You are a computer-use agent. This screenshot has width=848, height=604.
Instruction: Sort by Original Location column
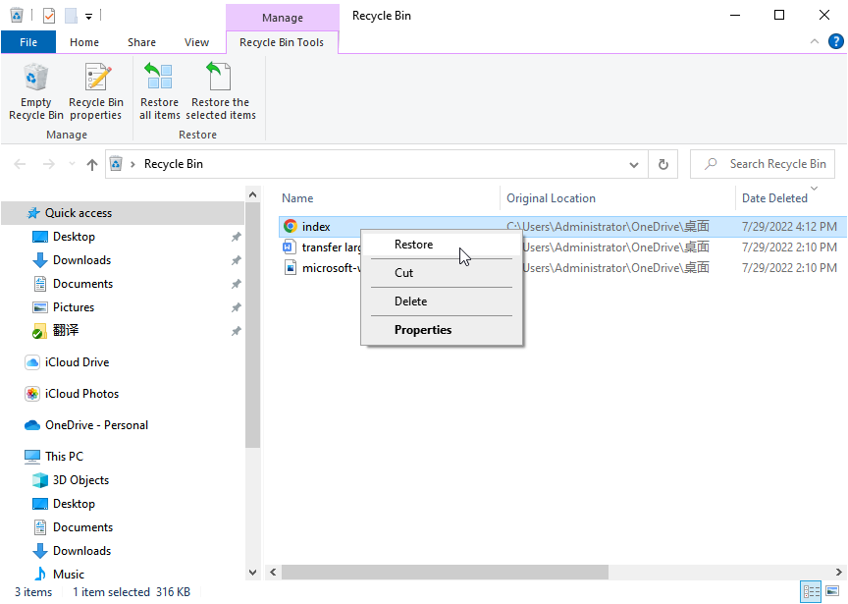[551, 198]
